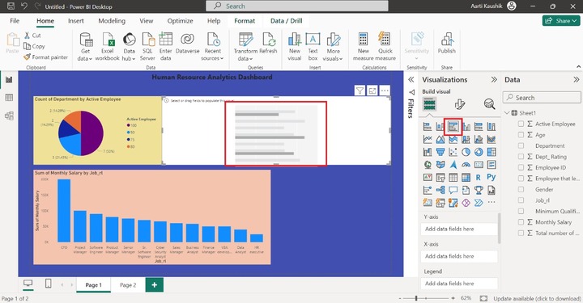Viewport: 583px width, 303px height.
Task: Select the R script visual
Action: [479, 178]
